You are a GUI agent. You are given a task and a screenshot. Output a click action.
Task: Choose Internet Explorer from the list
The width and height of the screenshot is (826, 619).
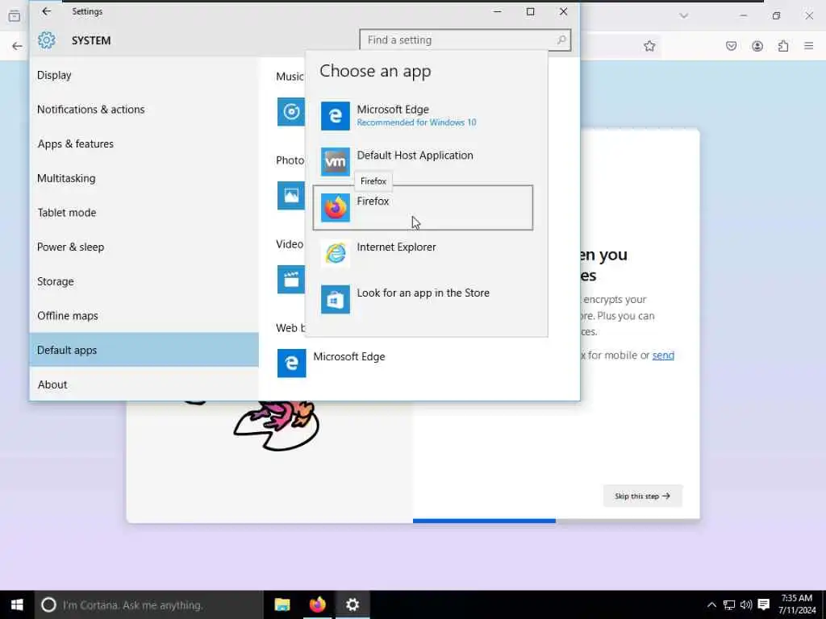coord(423,253)
